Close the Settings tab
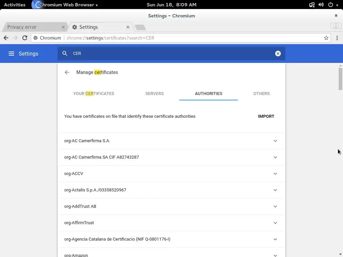This screenshot has width=343, height=257. [x=128, y=27]
